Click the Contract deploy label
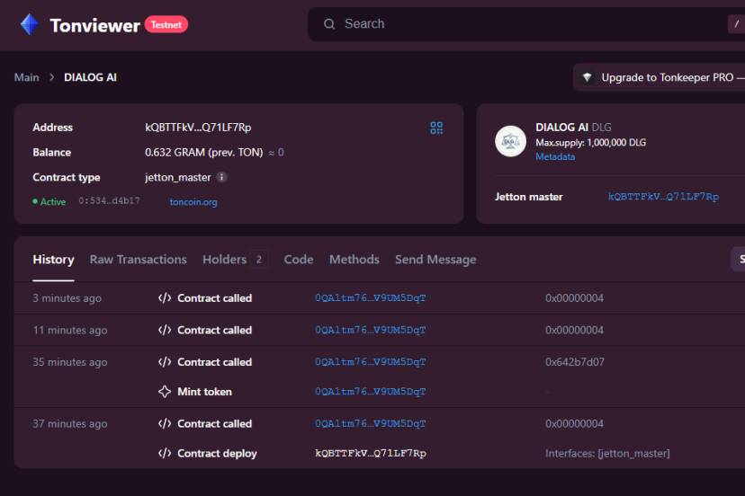 [217, 453]
